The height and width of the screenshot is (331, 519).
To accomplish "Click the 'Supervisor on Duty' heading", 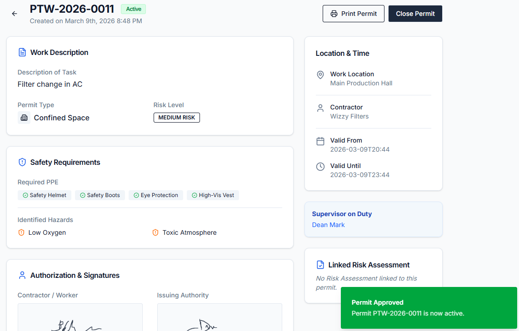I will [x=342, y=214].
